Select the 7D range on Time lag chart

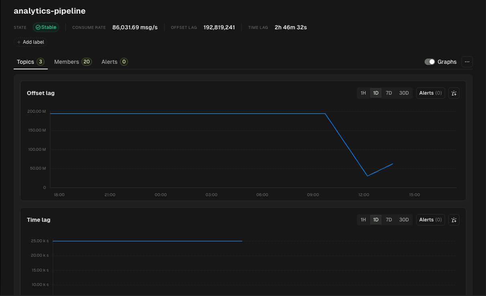click(388, 219)
